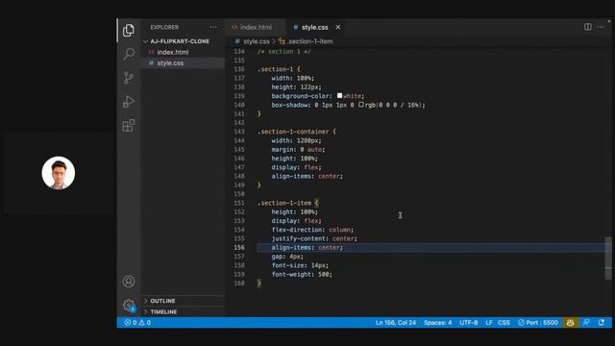Open the rgb box-shadow color swatch
The width and height of the screenshot is (615, 346).
(x=361, y=105)
